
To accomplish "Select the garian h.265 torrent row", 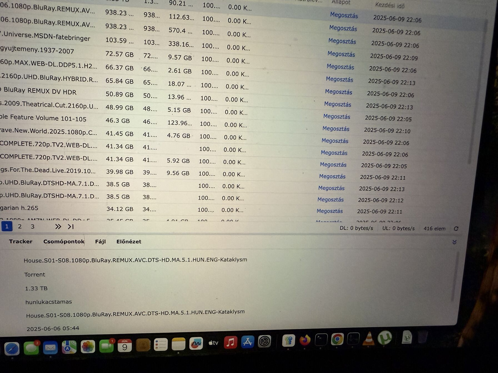I will click(x=19, y=208).
